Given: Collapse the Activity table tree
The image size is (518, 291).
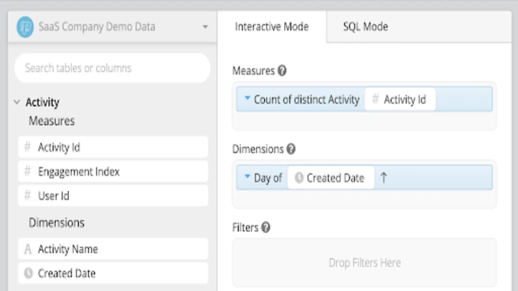Looking at the screenshot, I should click(x=17, y=102).
